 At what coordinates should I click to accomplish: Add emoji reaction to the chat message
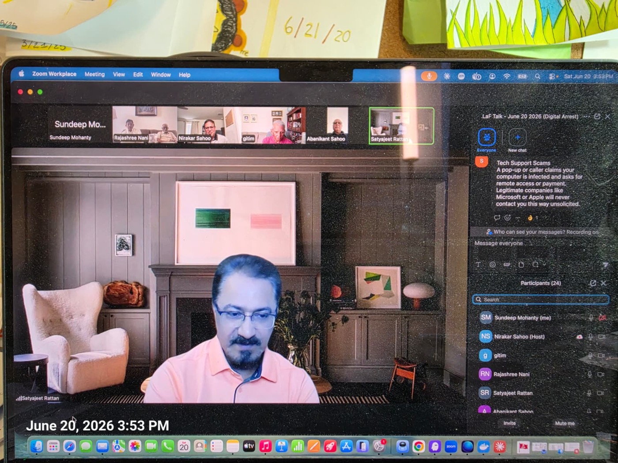coord(508,217)
